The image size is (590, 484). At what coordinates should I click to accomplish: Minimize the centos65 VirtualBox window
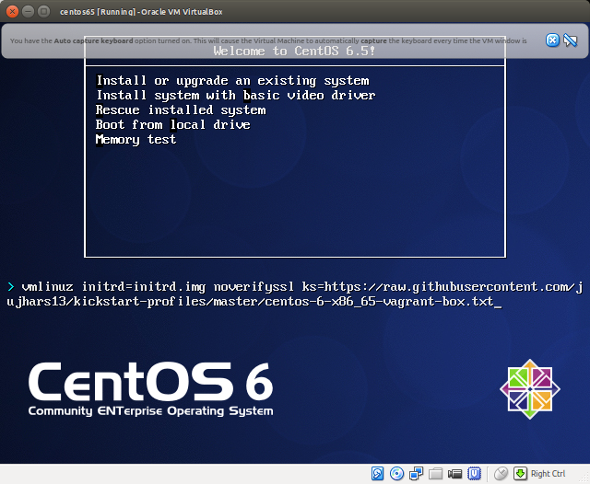[x=29, y=12]
